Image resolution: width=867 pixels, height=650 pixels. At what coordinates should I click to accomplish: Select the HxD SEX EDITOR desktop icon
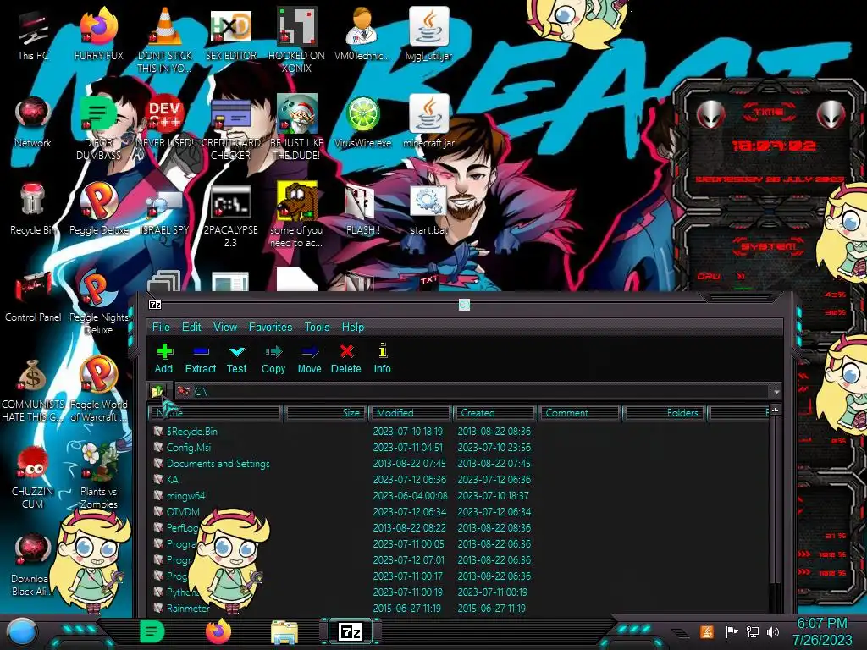point(230,34)
